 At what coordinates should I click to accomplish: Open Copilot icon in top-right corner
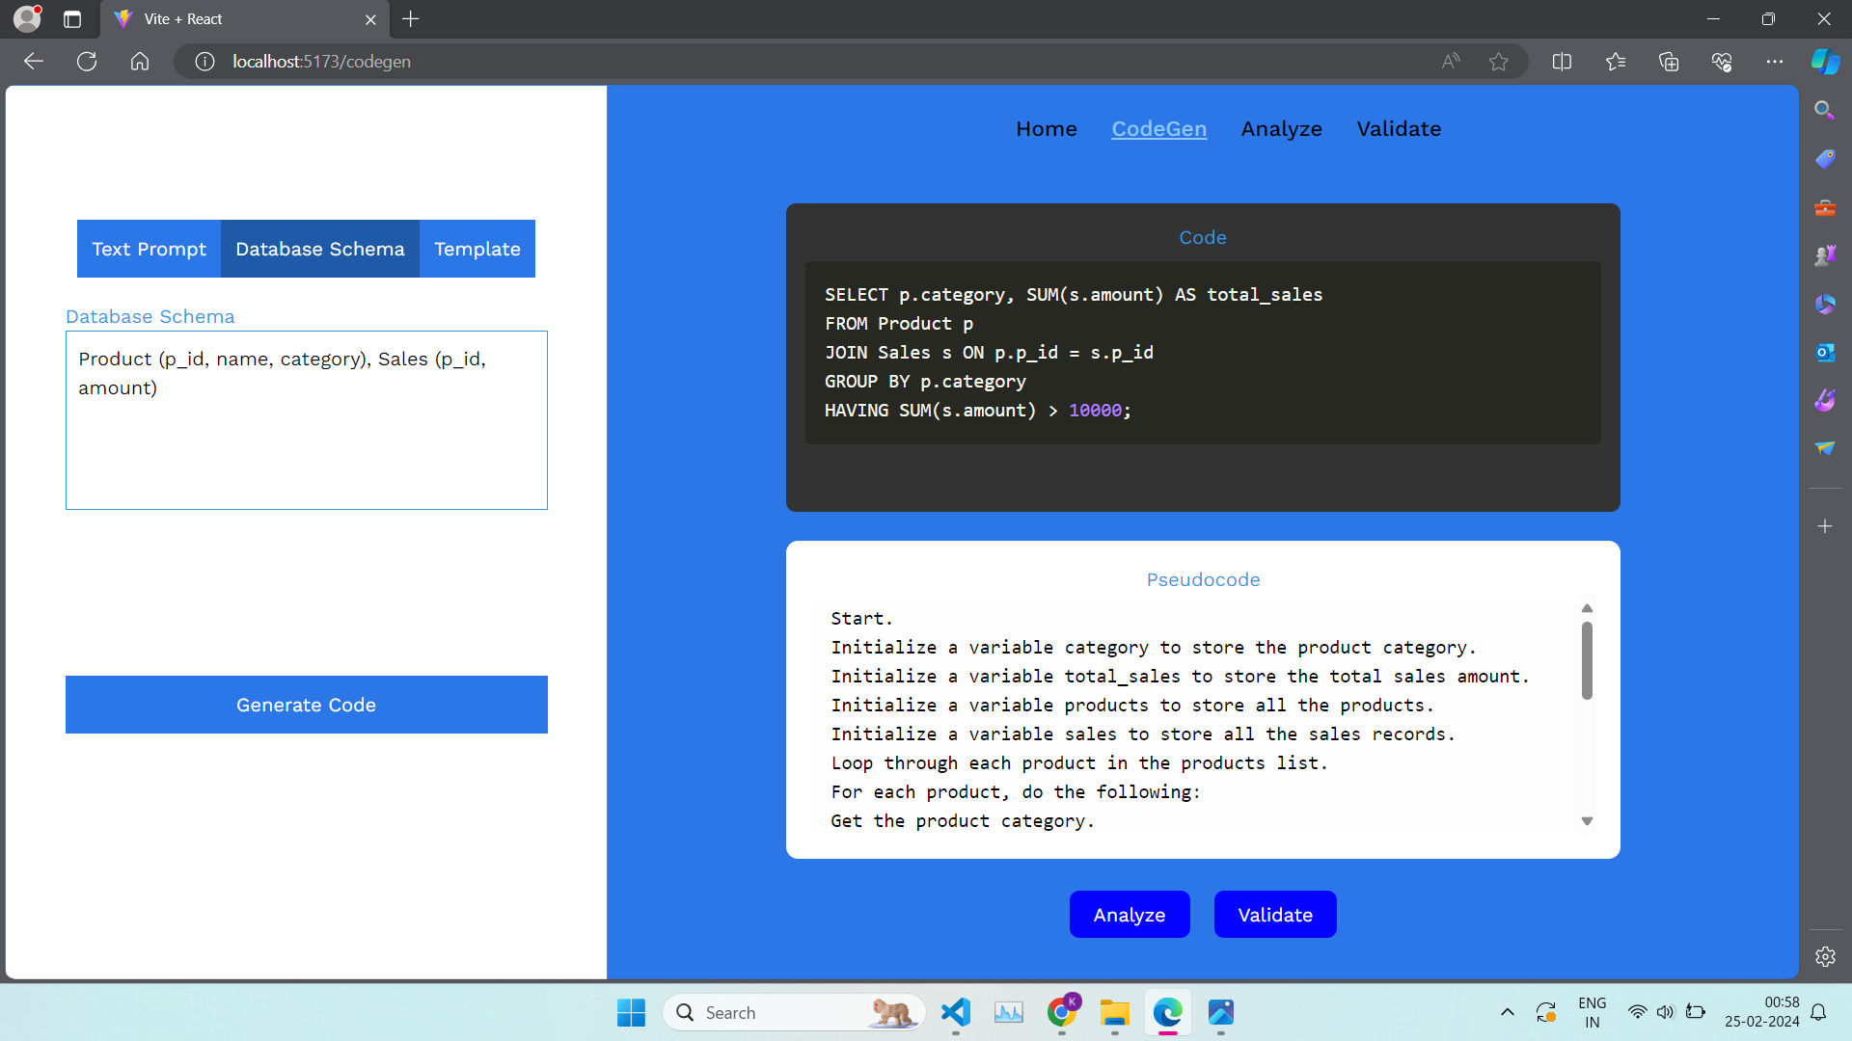tap(1824, 62)
